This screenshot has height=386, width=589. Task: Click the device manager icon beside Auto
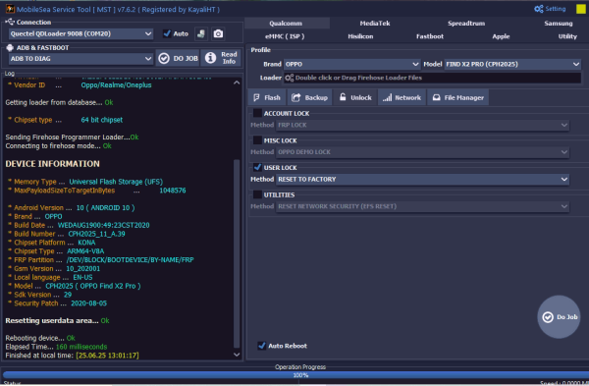[x=201, y=33]
